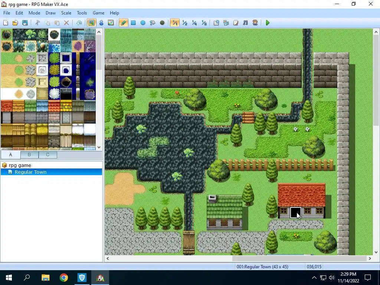Viewport: 380px width, 285px height.
Task: Open File Explorer from taskbar
Action: point(45,278)
